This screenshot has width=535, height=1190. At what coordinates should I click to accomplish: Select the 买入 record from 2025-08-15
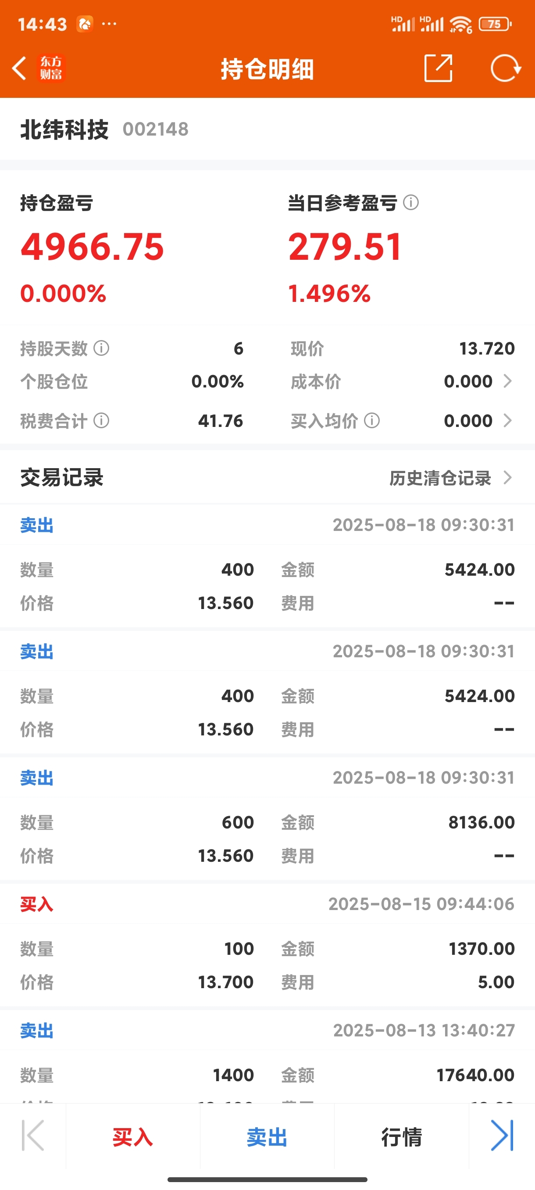tap(267, 943)
